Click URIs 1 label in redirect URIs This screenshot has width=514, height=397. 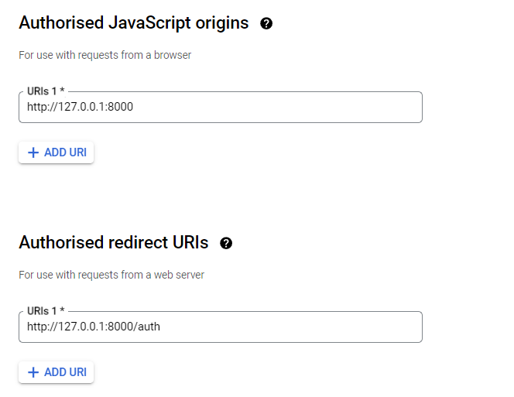pyautogui.click(x=46, y=311)
